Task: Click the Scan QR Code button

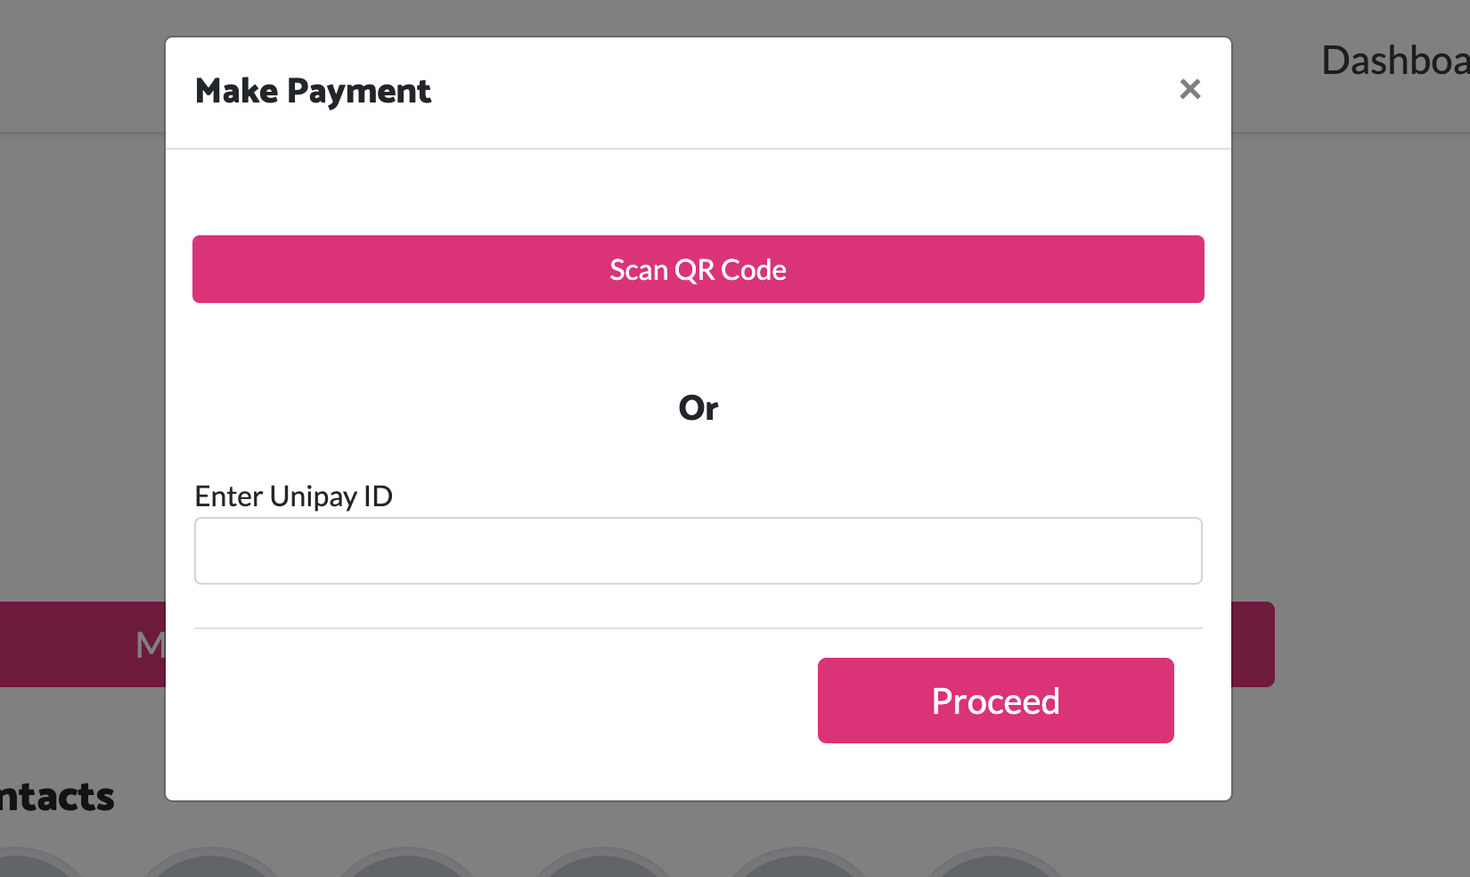Action: (698, 268)
